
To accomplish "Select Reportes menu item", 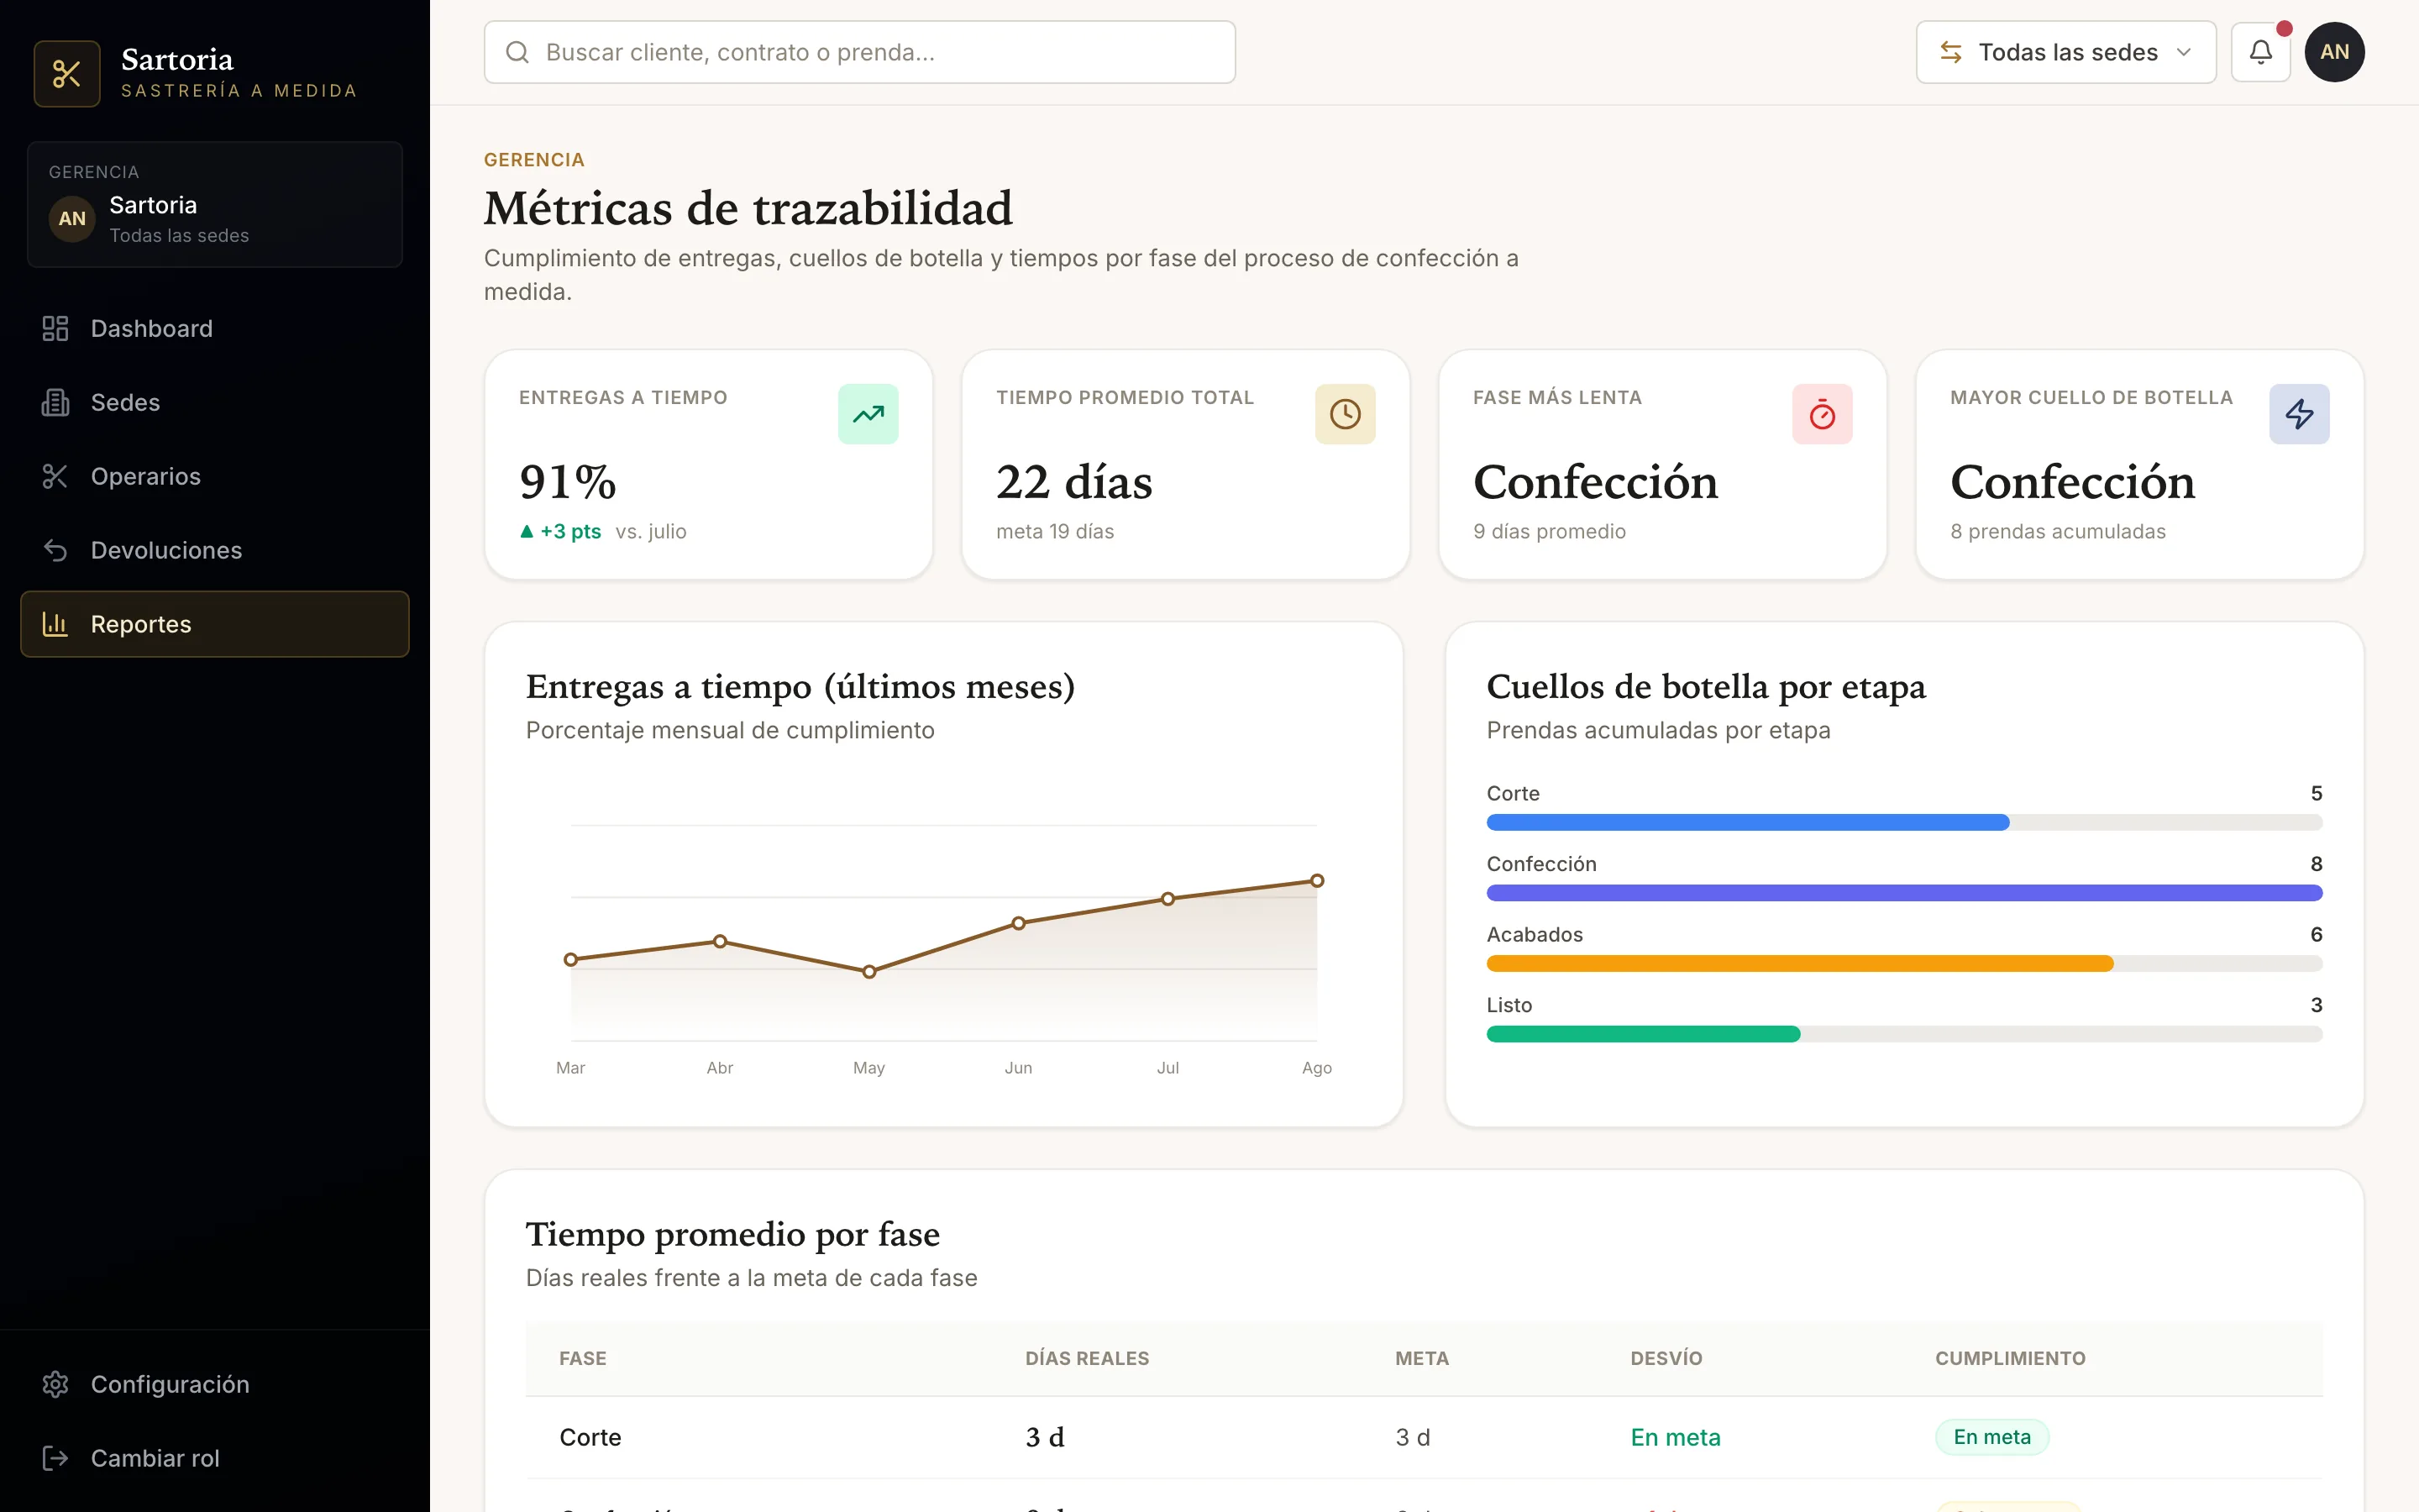I will click(215, 625).
